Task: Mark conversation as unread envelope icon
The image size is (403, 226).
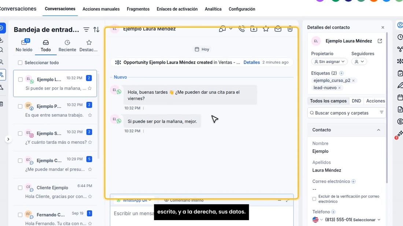Action: point(278,29)
